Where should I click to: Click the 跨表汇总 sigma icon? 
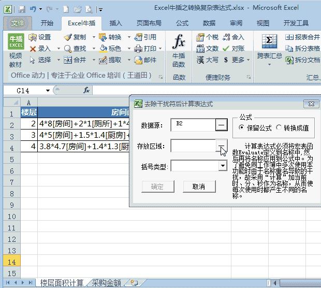[x=269, y=41]
